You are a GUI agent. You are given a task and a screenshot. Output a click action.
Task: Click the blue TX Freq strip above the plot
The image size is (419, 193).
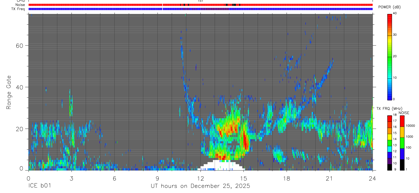(200, 9)
